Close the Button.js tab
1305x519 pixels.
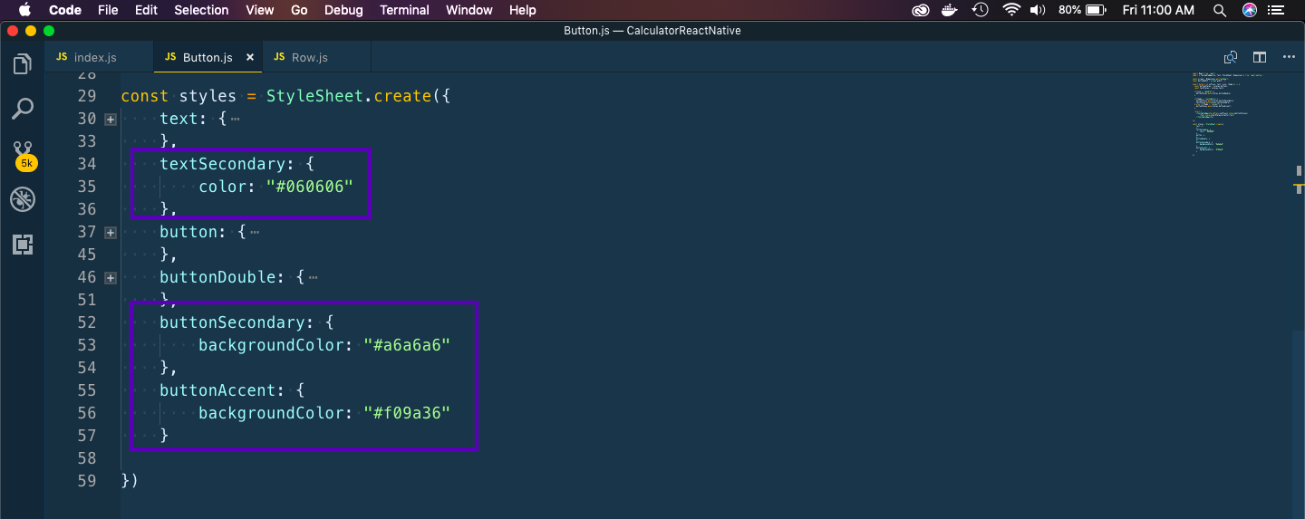click(250, 57)
